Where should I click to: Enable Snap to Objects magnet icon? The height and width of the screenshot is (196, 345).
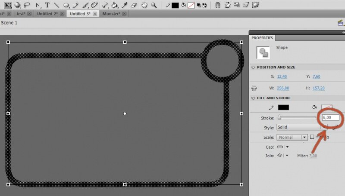click(217, 5)
